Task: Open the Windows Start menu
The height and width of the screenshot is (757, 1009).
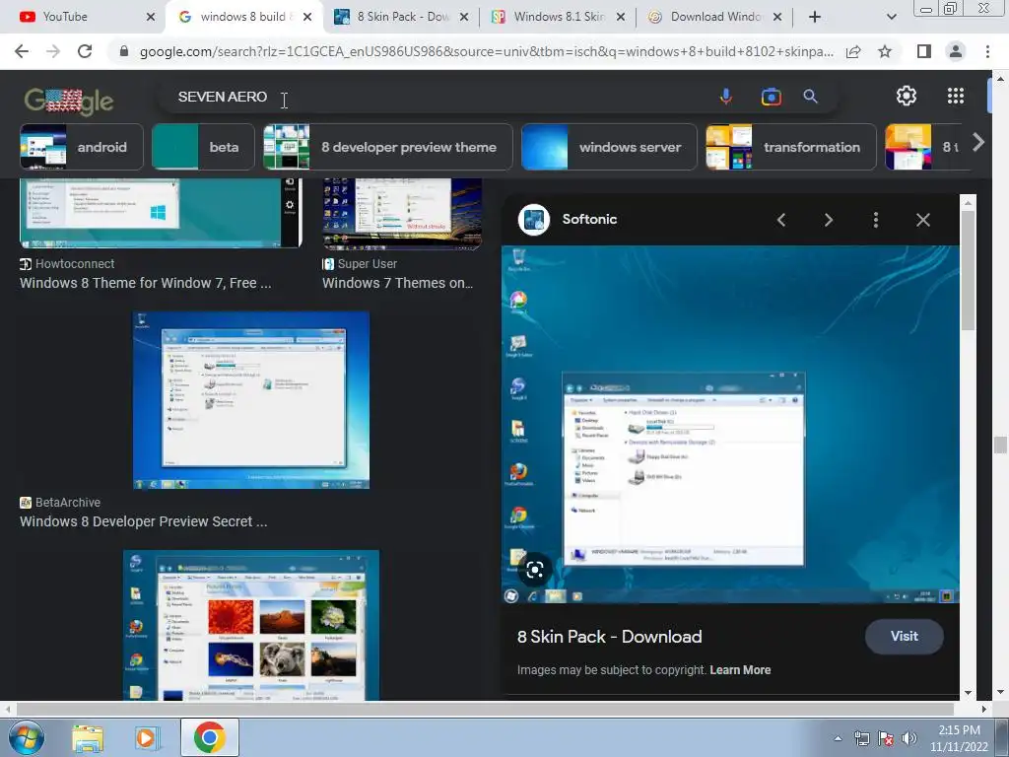Action: click(27, 737)
